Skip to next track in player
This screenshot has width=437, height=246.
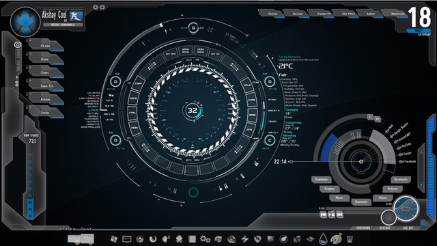339,215
